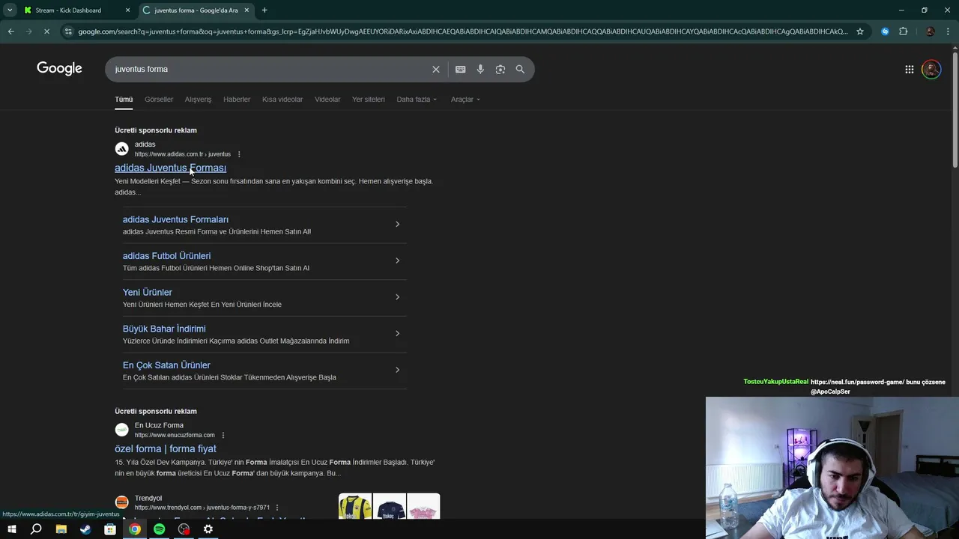959x539 pixels.
Task: Open Microsoft Store from the taskbar
Action: [x=110, y=529]
